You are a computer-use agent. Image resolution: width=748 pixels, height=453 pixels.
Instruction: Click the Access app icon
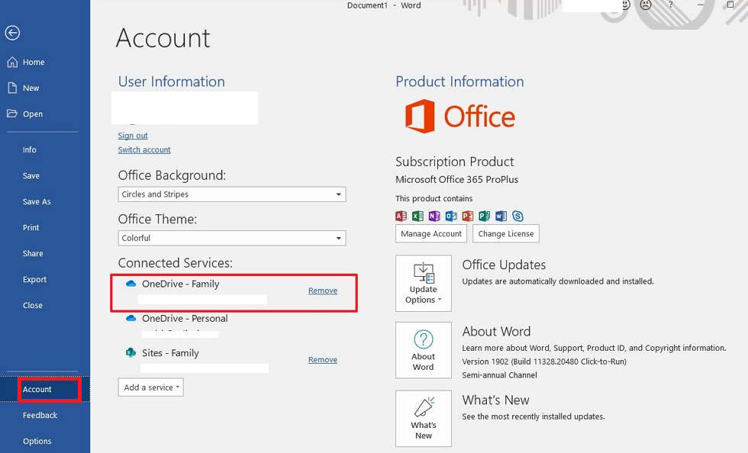tap(401, 216)
